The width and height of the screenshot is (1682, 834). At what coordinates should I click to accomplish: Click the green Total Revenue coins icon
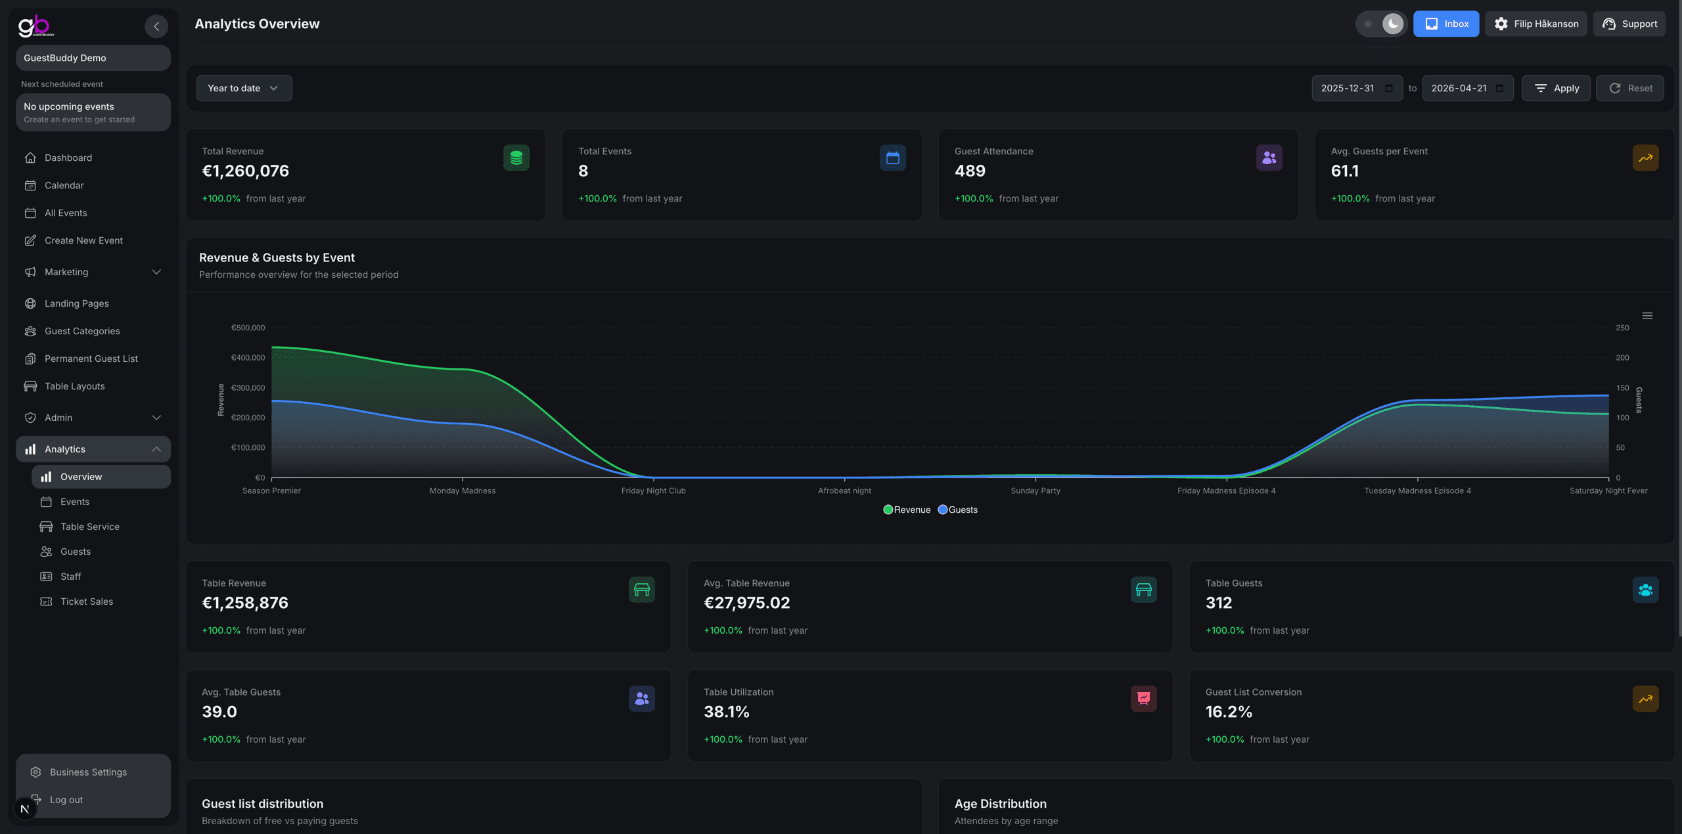pyautogui.click(x=516, y=158)
